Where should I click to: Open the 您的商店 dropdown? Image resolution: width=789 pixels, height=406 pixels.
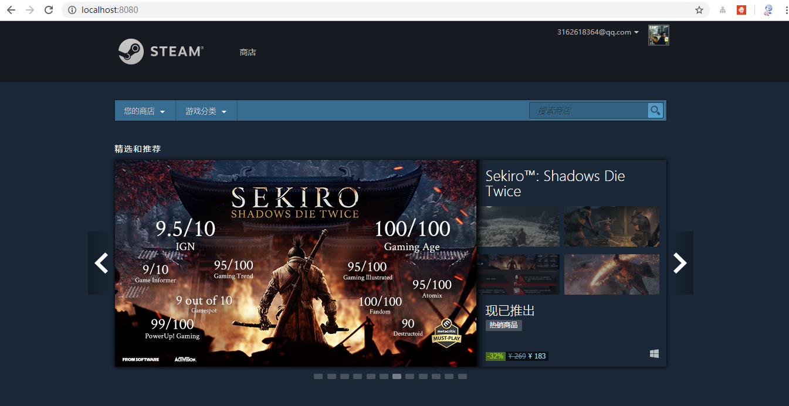coord(144,110)
